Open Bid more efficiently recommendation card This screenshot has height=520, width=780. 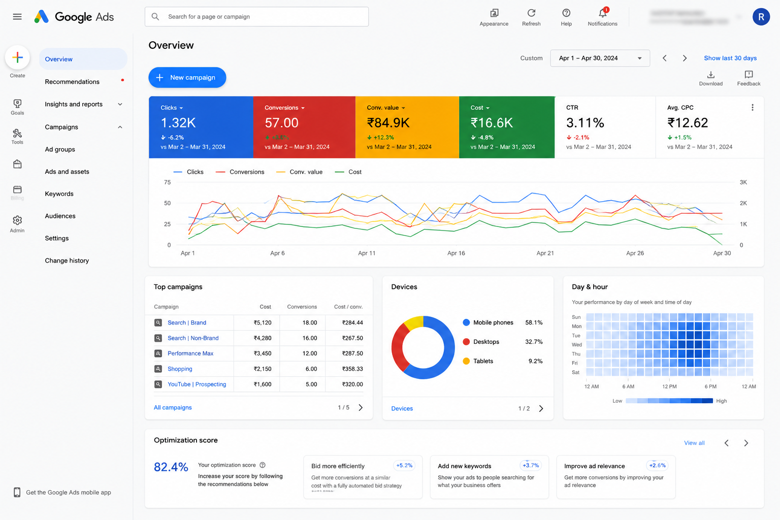point(363,477)
